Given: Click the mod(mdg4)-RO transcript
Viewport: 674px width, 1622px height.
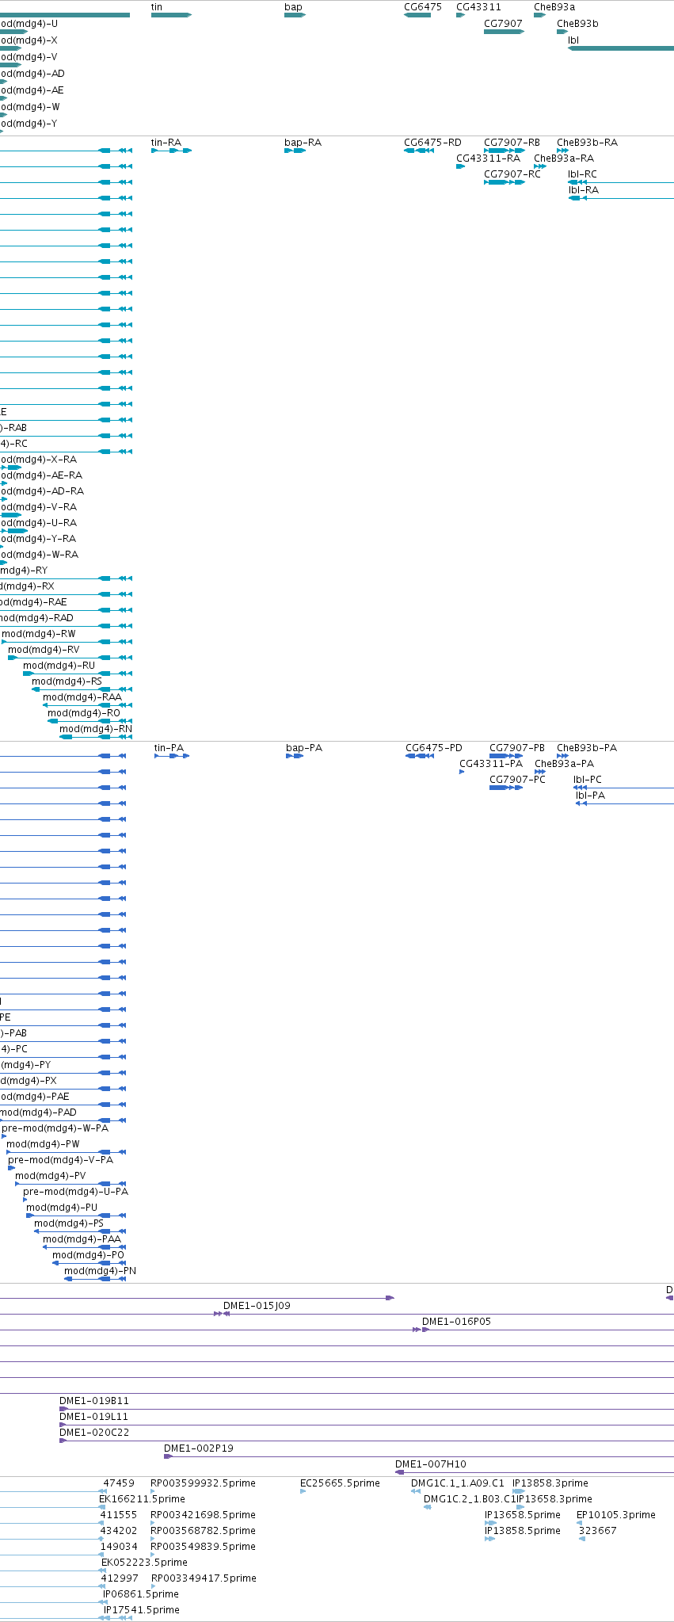Looking at the screenshot, I should tap(89, 721).
